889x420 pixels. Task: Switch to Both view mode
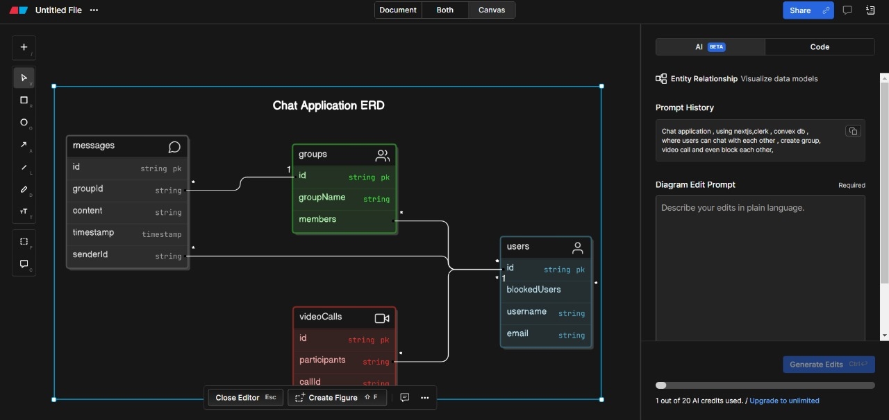pyautogui.click(x=445, y=10)
